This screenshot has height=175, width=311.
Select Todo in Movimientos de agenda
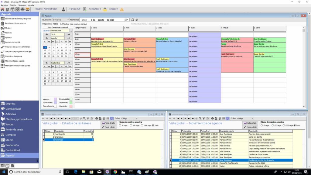[x=295, y=125]
